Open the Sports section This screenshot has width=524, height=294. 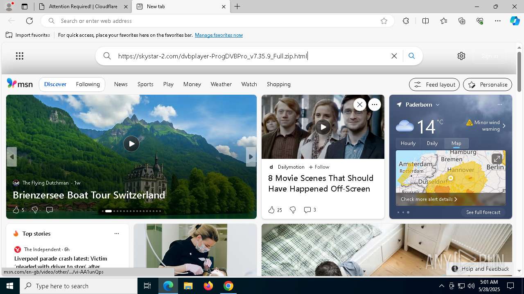click(x=145, y=84)
